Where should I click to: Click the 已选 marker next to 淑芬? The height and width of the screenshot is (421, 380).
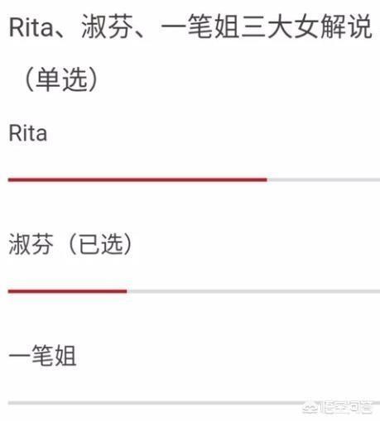[x=100, y=244]
